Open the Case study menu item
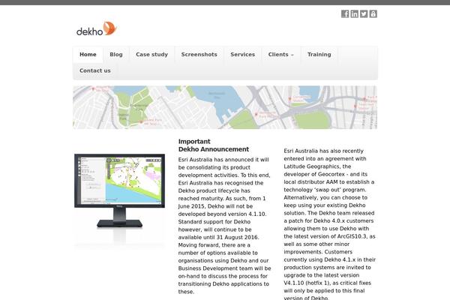This screenshot has width=450, height=300. coord(151,55)
